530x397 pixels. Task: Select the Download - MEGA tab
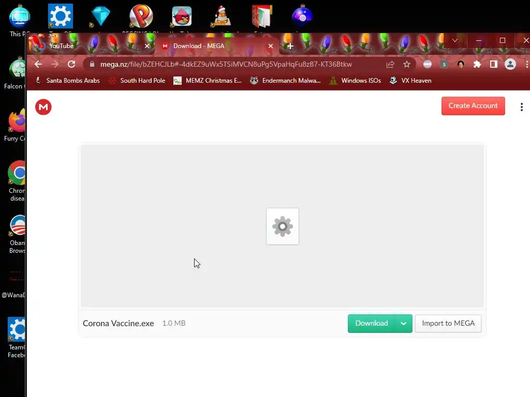(x=217, y=46)
